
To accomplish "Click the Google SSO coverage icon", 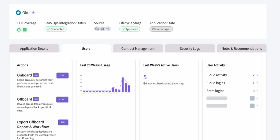I will 19,30.
